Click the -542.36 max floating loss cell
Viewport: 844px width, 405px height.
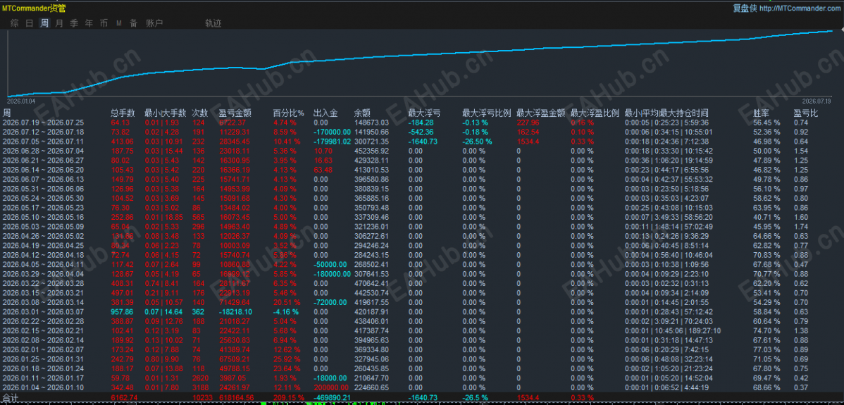pyautogui.click(x=421, y=132)
